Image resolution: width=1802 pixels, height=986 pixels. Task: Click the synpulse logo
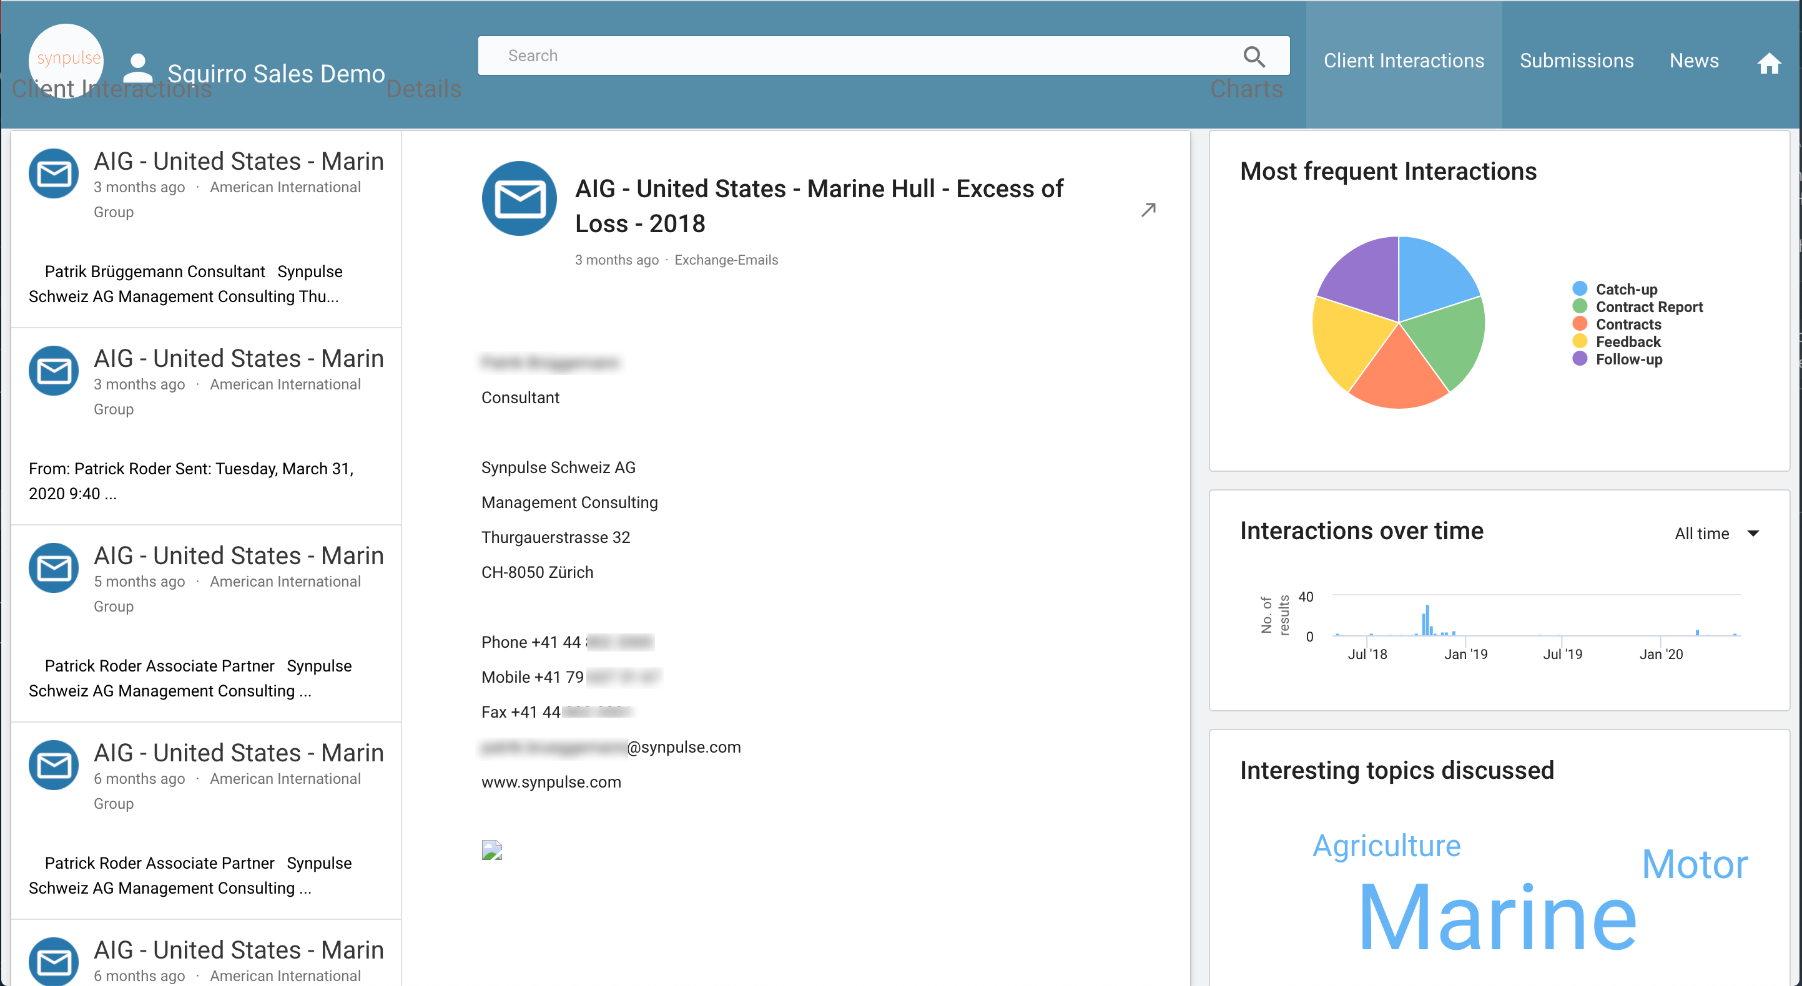tap(67, 59)
